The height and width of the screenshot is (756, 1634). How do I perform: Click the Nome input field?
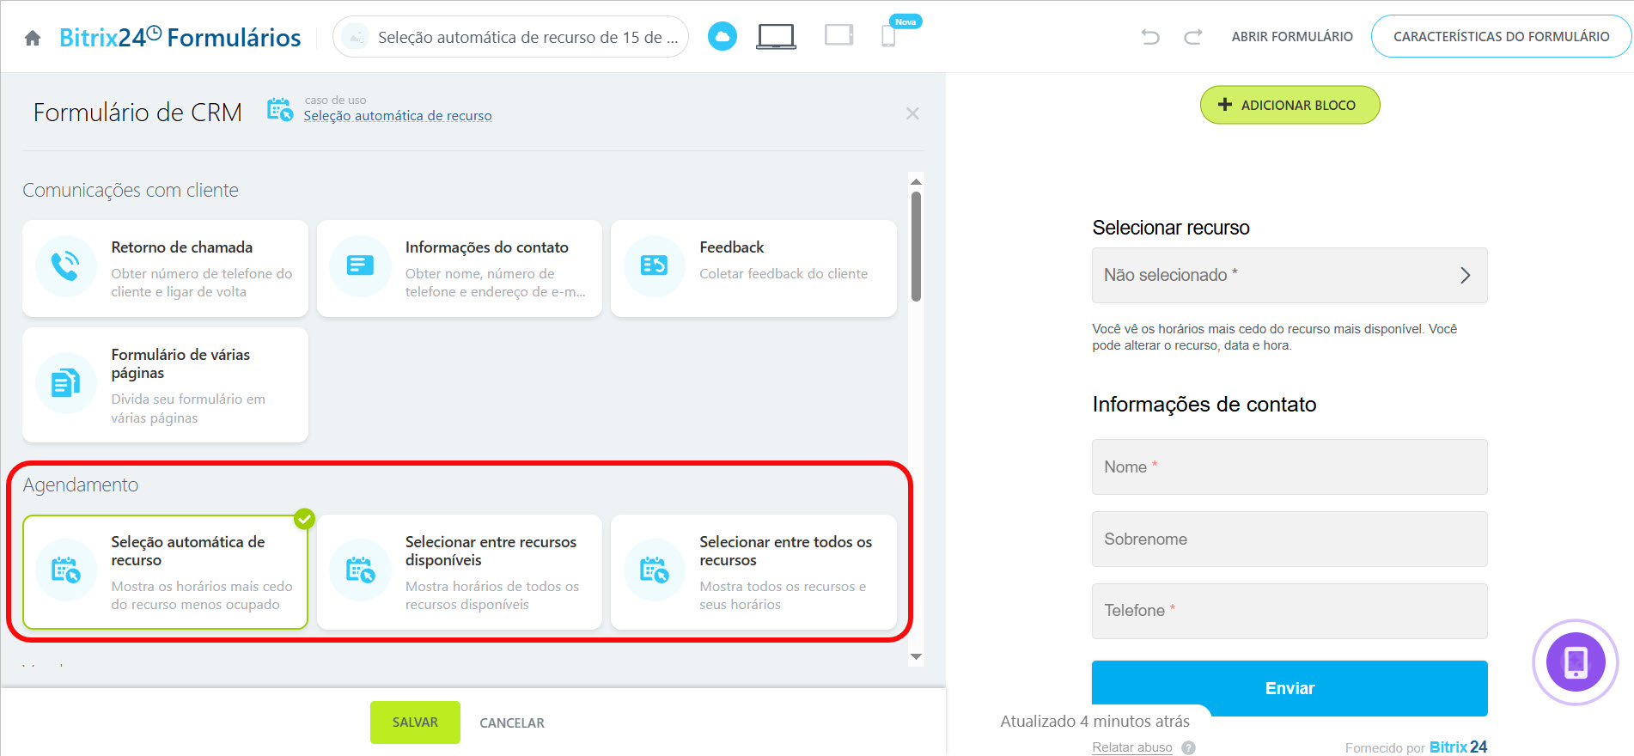click(x=1289, y=467)
